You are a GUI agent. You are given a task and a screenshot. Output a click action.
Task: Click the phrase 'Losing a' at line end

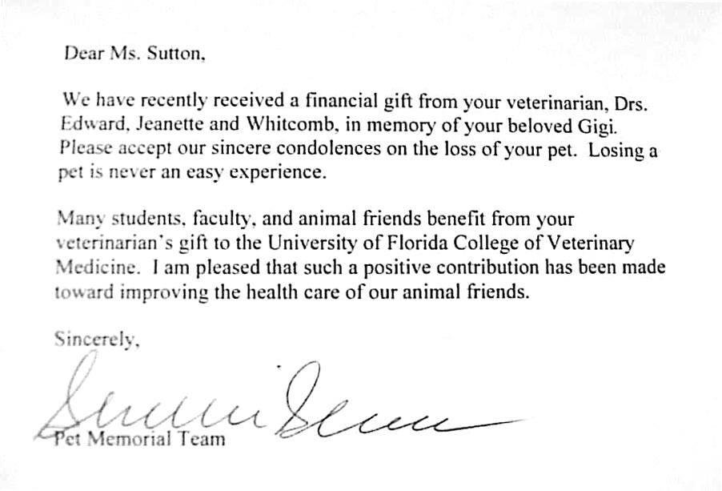tap(623, 151)
